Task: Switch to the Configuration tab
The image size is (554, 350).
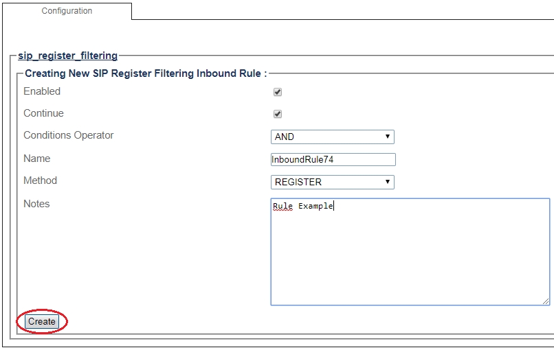Action: tap(67, 11)
